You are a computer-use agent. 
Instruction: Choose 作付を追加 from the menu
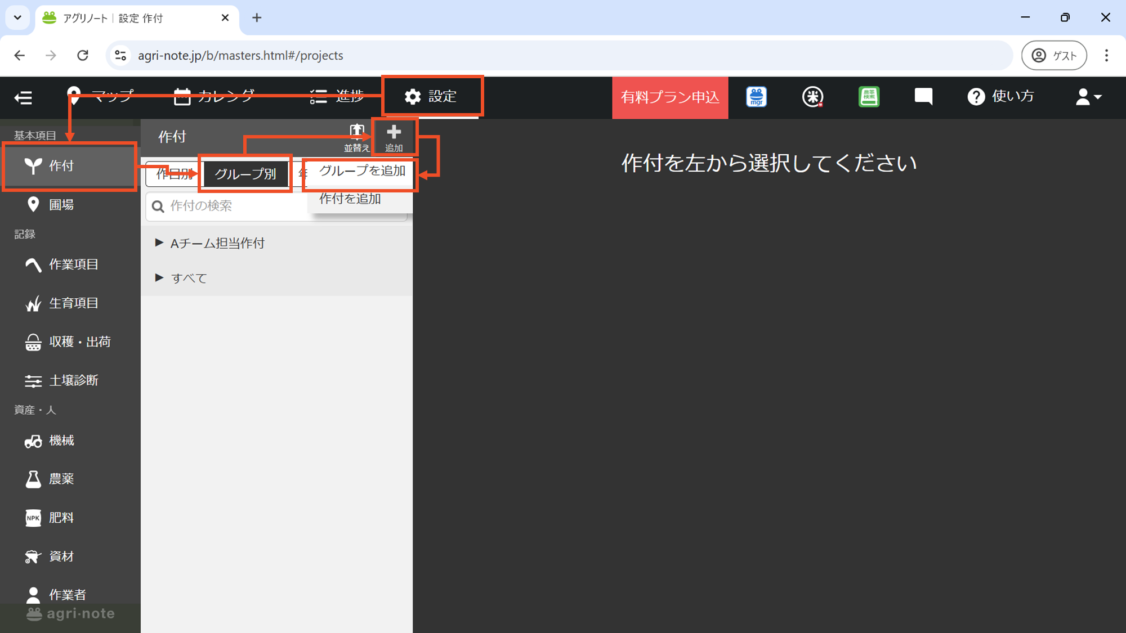coord(350,199)
